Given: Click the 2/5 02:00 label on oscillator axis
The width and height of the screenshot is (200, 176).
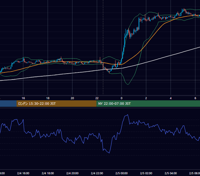Looking at the screenshot, I should [x=146, y=173].
